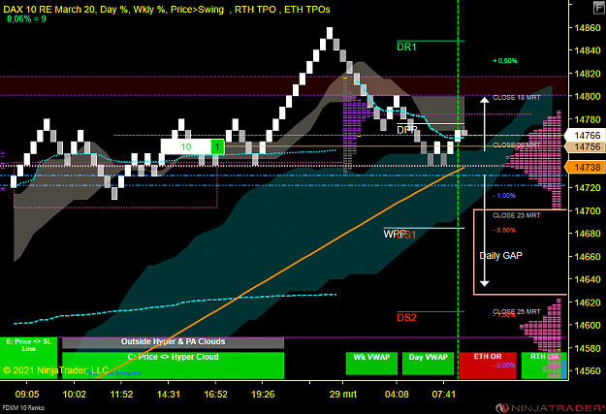
Task: Click the green +0,50% label
Action: click(505, 61)
